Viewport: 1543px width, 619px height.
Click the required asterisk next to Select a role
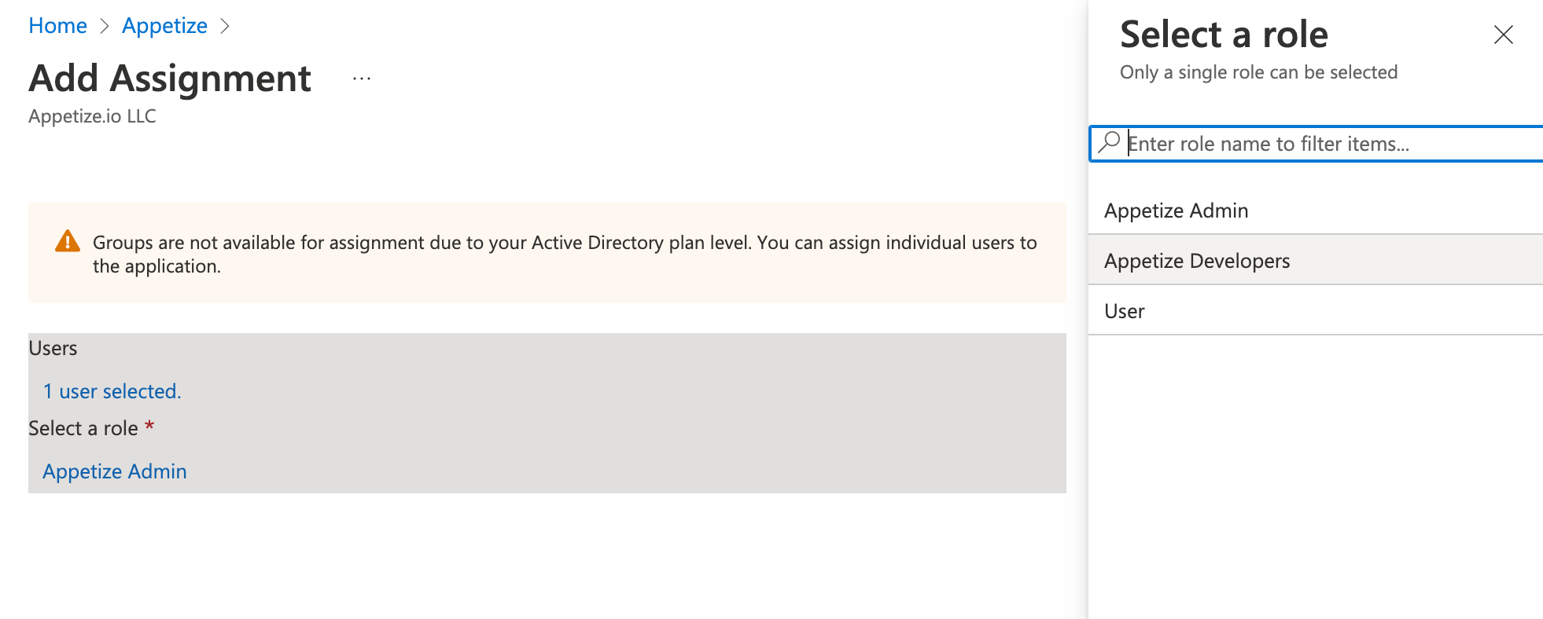click(x=149, y=427)
